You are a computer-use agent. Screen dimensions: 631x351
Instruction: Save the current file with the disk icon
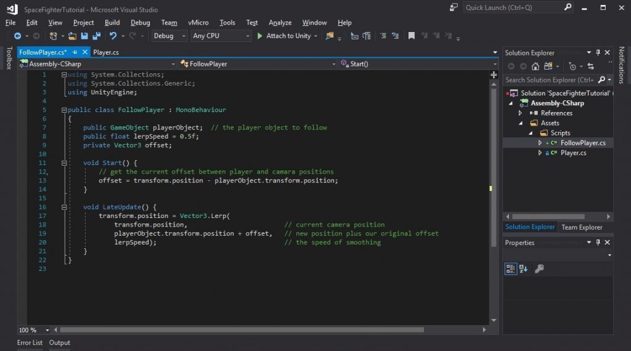pos(84,36)
